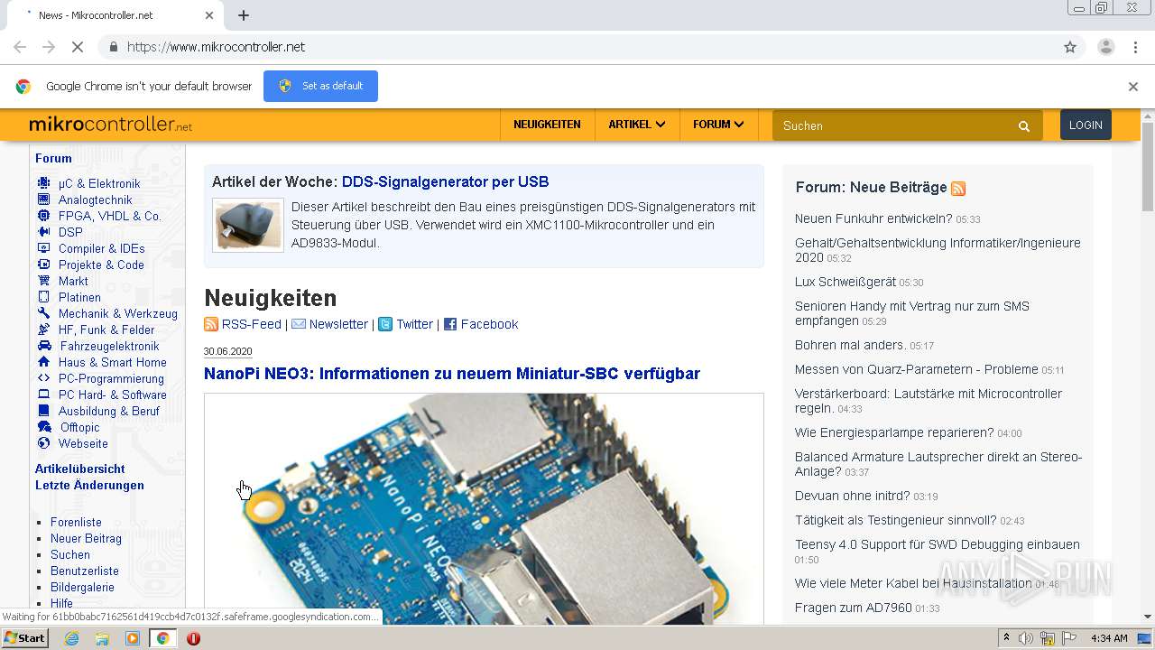The width and height of the screenshot is (1155, 650).
Task: Click the orange RSS icon beside RSS-Feed
Action: pos(211,324)
